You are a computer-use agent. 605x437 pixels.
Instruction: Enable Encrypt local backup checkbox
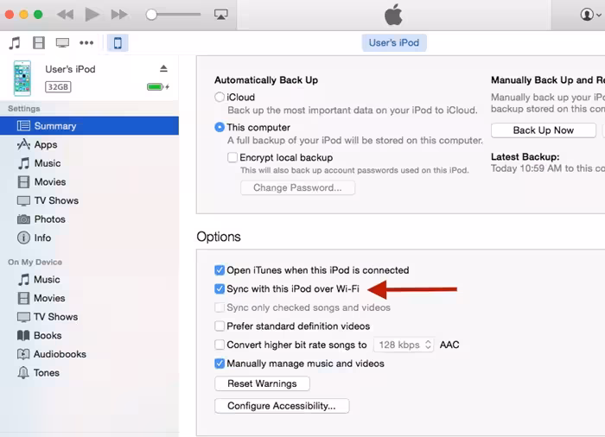point(232,157)
